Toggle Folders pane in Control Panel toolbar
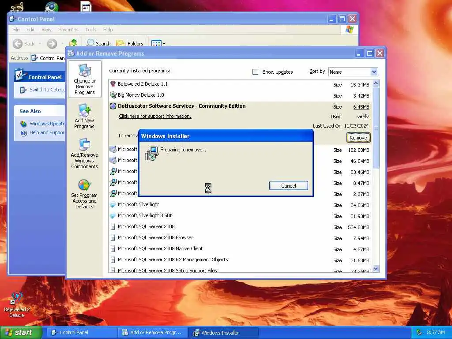The height and width of the screenshot is (339, 452). click(129, 44)
